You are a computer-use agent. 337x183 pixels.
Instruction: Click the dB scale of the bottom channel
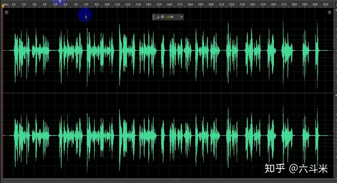pos(335,136)
